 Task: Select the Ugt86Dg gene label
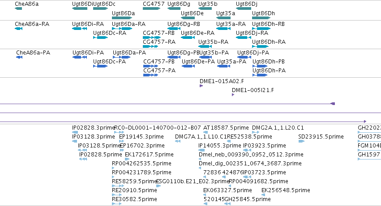[179, 4]
